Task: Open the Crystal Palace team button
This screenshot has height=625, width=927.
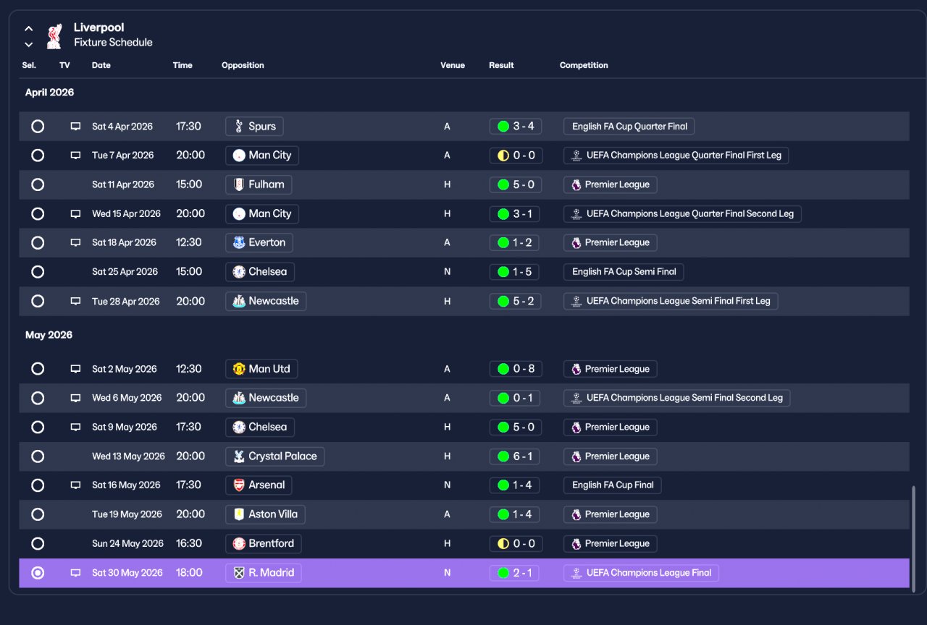Action: pos(274,456)
